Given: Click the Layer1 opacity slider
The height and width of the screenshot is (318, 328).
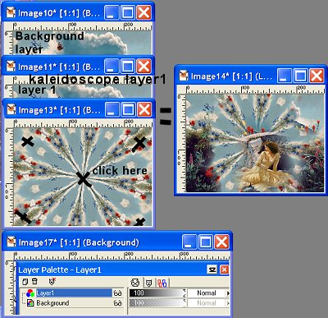Looking at the screenshot, I should [x=157, y=293].
